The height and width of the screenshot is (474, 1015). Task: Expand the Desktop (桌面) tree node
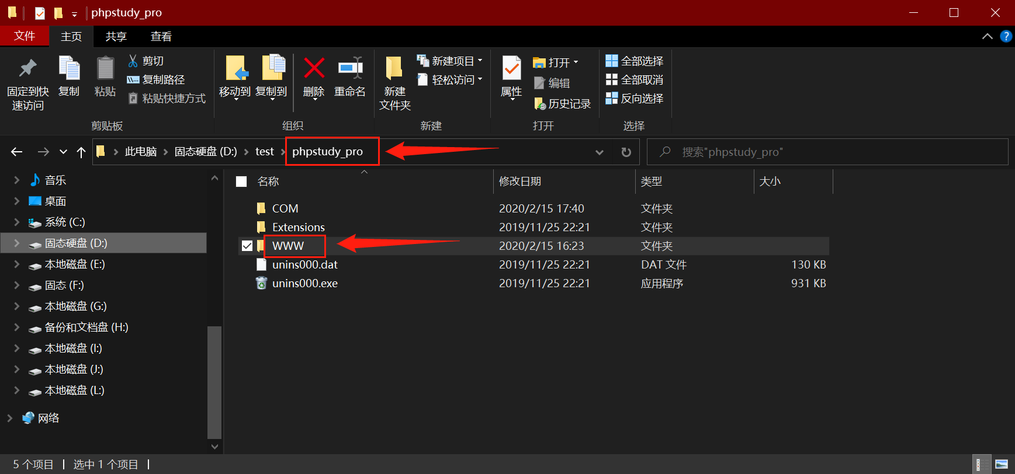[x=17, y=201]
